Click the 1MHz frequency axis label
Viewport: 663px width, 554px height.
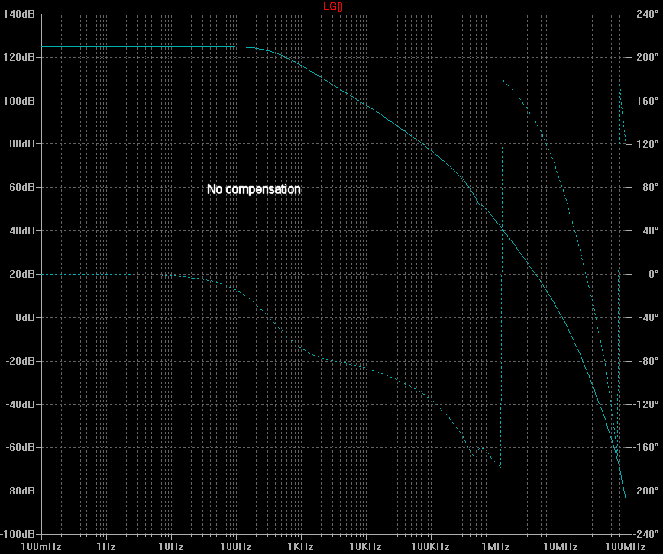495,547
